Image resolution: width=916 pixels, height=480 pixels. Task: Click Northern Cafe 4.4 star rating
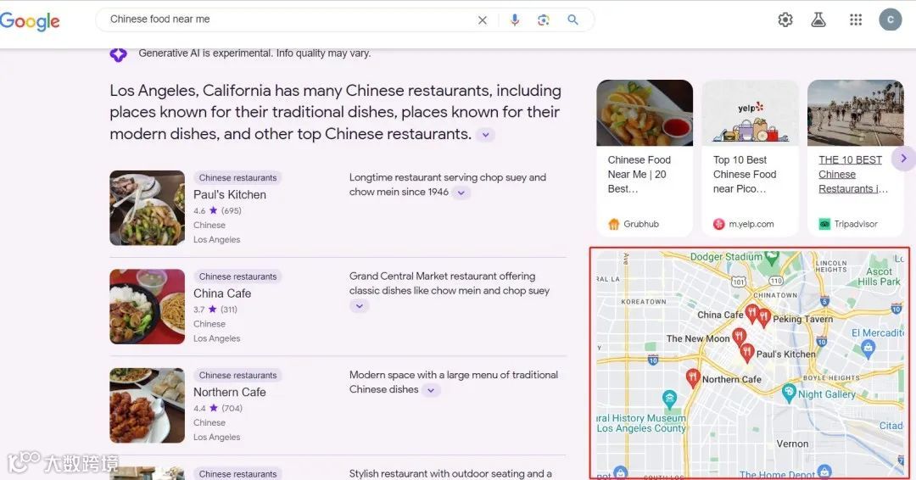(218, 408)
